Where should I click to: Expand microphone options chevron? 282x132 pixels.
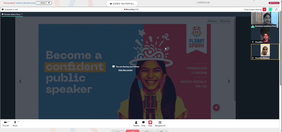coord(18,122)
